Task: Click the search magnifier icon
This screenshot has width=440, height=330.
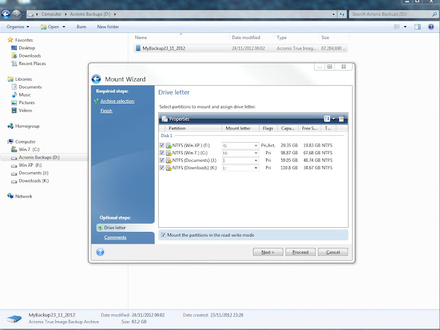Action: (434, 14)
